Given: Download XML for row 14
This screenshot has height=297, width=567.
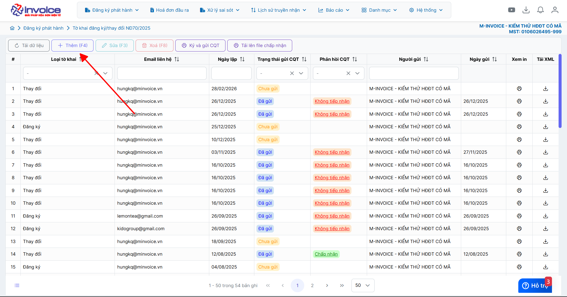Looking at the screenshot, I should point(545,254).
